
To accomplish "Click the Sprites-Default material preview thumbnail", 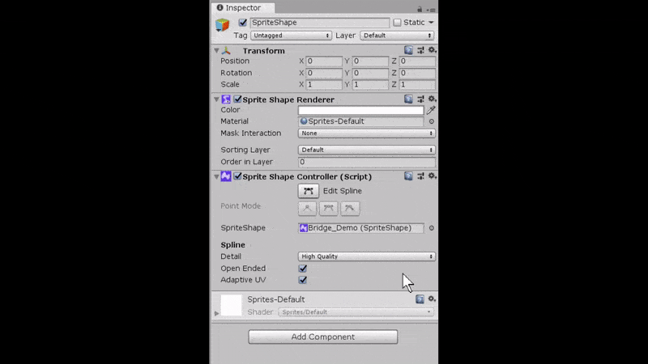I will 231,306.
